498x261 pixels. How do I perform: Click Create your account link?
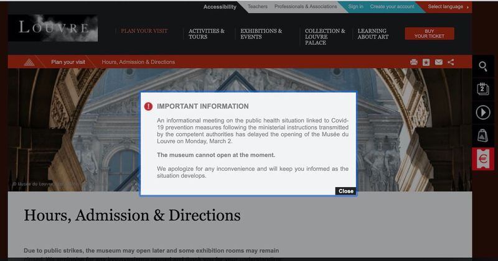pos(392,6)
